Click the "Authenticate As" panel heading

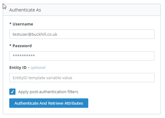click(25, 10)
